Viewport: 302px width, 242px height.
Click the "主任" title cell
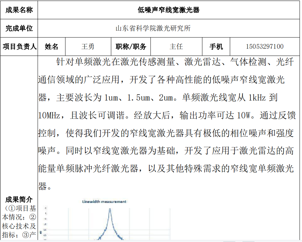pos(176,46)
